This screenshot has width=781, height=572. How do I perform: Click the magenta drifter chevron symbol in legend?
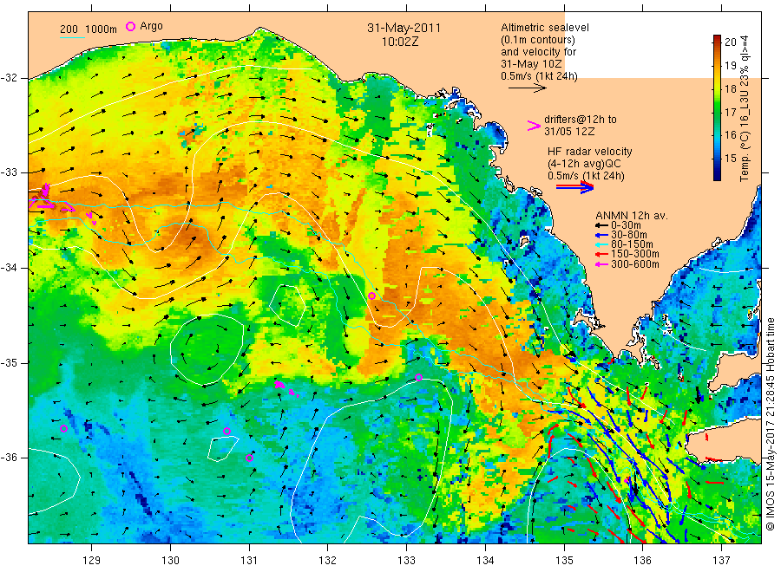[x=534, y=126]
